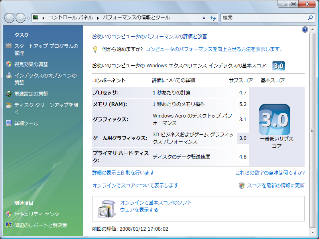Open オンラインで基本スコアのソフトウェアを表示する link

[156, 206]
